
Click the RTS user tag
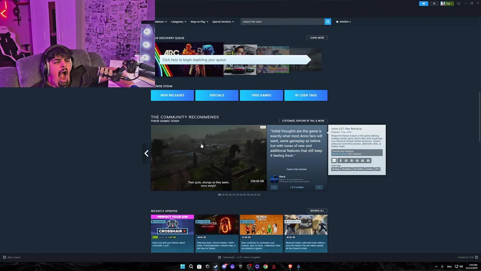pos(378,169)
